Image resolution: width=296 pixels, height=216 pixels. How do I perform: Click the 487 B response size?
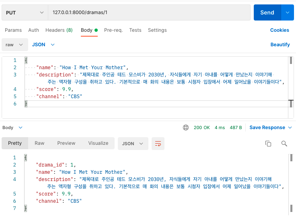(x=236, y=128)
